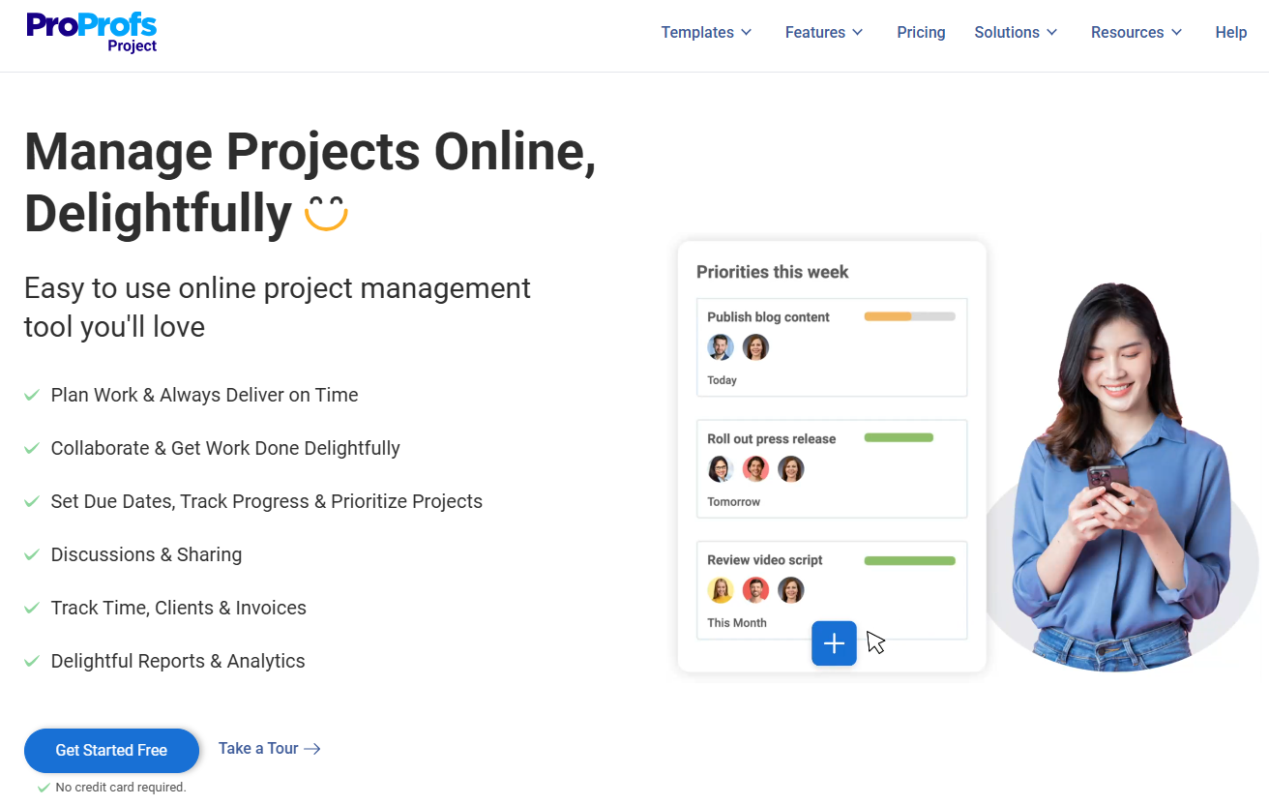Open the Features dropdown menu
The height and width of the screenshot is (805, 1269).
tap(823, 32)
